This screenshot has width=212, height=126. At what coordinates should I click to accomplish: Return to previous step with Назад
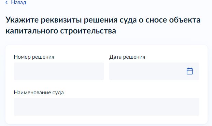point(18,2)
